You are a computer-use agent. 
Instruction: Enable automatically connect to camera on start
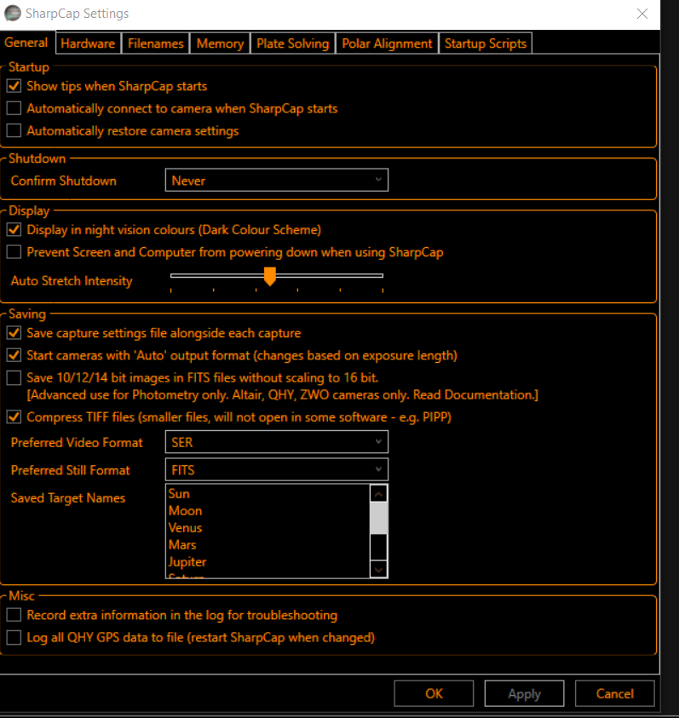click(14, 108)
